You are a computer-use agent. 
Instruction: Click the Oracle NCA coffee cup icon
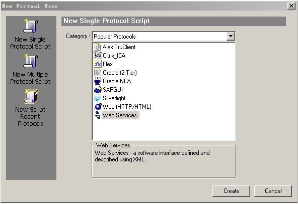98,81
